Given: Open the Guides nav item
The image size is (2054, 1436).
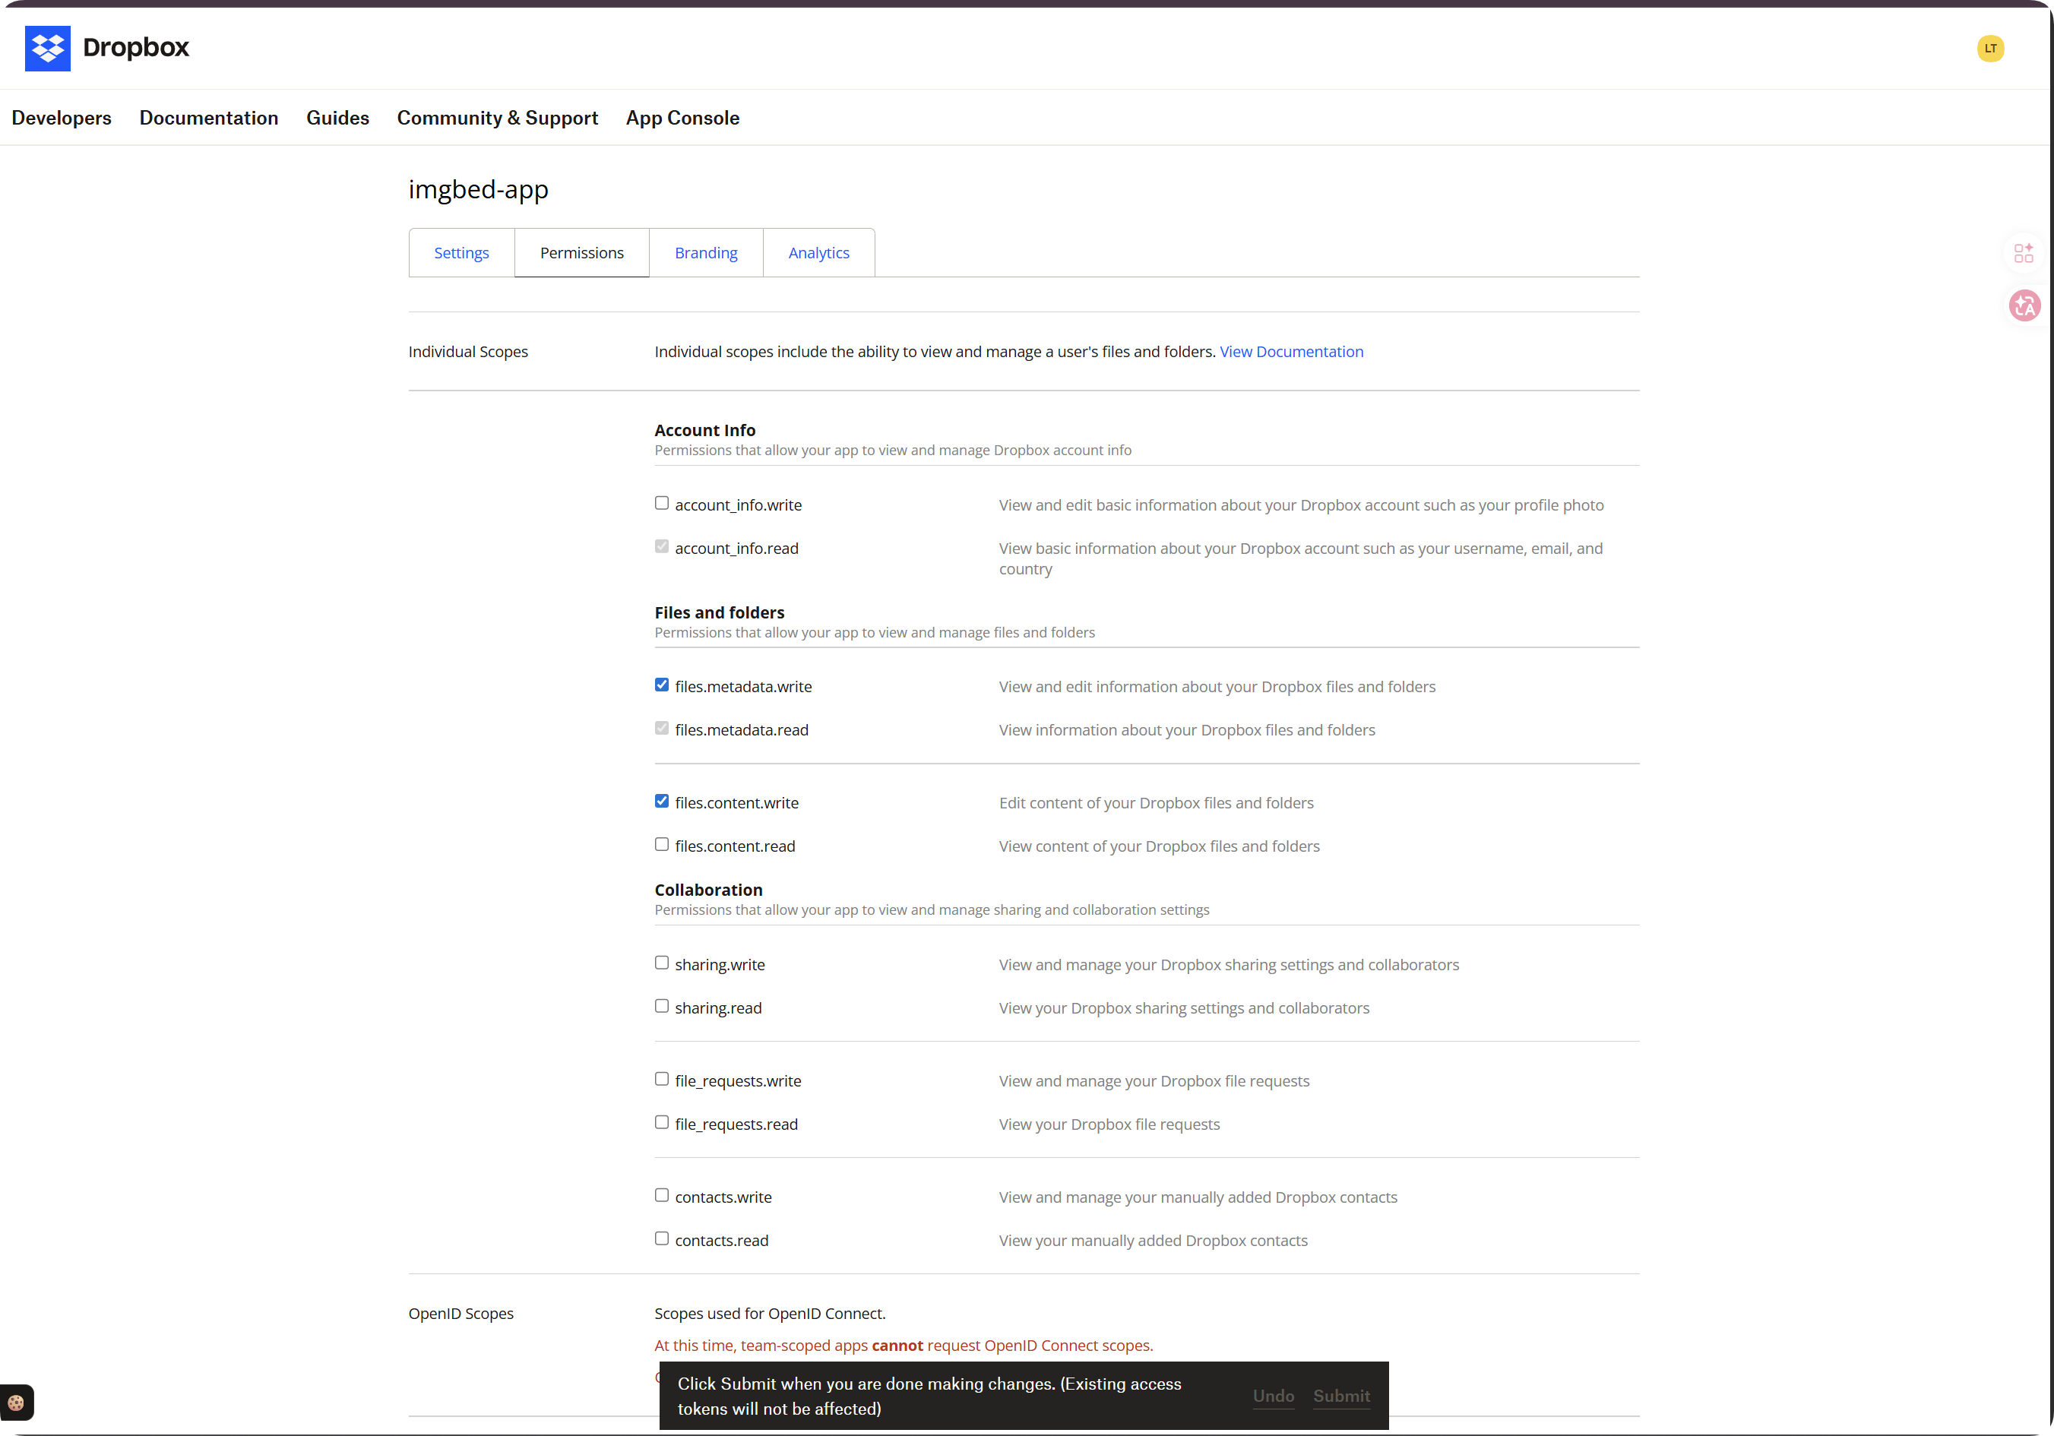Looking at the screenshot, I should pos(337,118).
